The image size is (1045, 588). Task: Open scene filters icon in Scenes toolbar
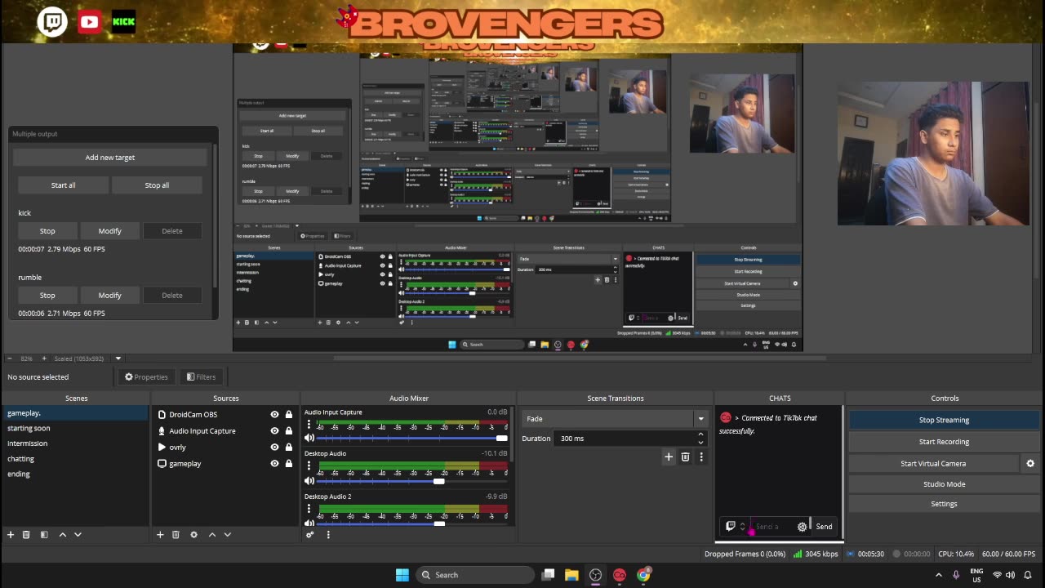[x=44, y=534]
